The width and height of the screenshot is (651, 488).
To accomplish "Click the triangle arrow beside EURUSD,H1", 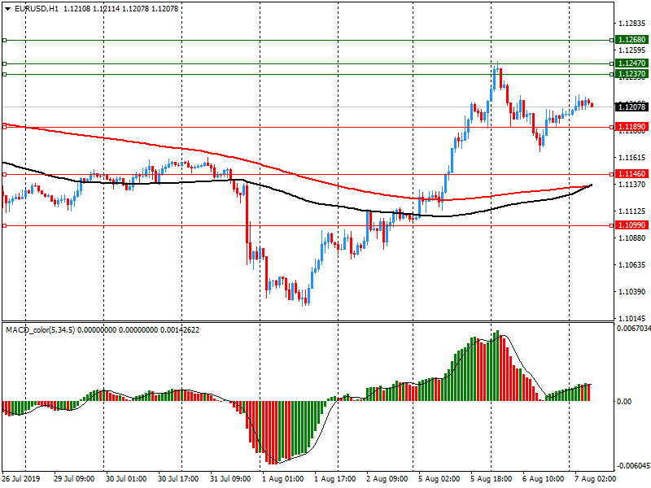I will (x=8, y=9).
